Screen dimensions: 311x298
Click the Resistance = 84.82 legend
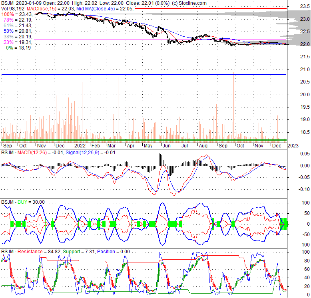click(x=39, y=252)
